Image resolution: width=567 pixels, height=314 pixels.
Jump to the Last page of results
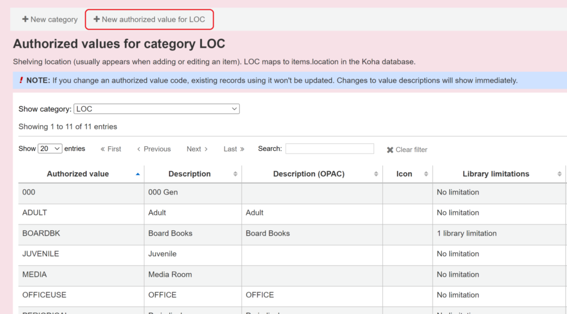tap(234, 149)
